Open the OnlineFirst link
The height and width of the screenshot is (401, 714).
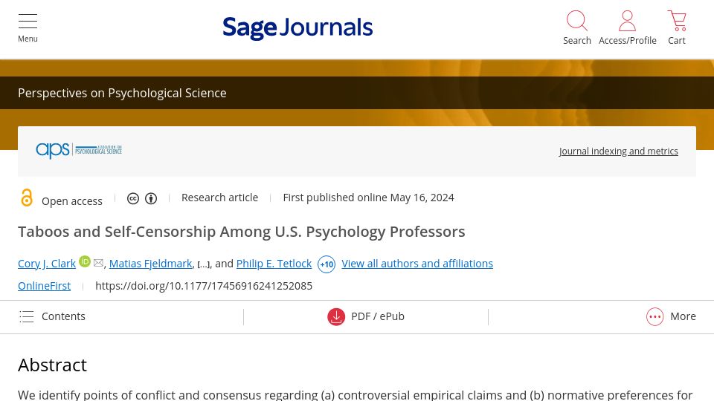tap(44, 286)
